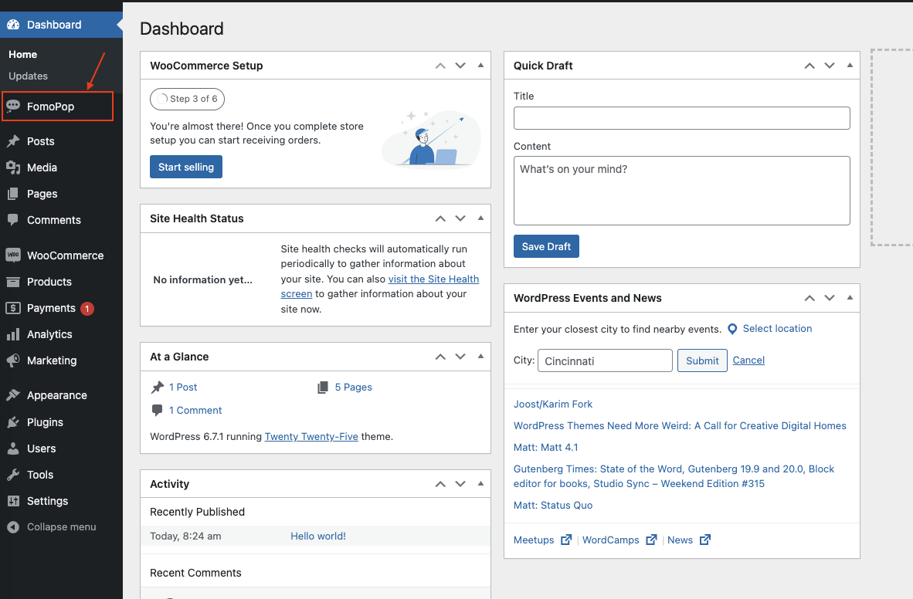Click the comment icon beside 1 Comment

[x=158, y=410]
